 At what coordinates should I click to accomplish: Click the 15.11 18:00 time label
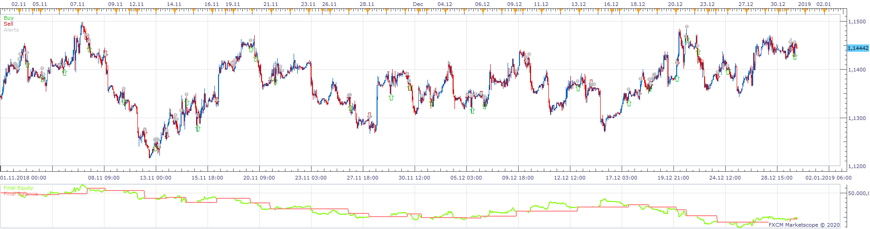point(208,178)
